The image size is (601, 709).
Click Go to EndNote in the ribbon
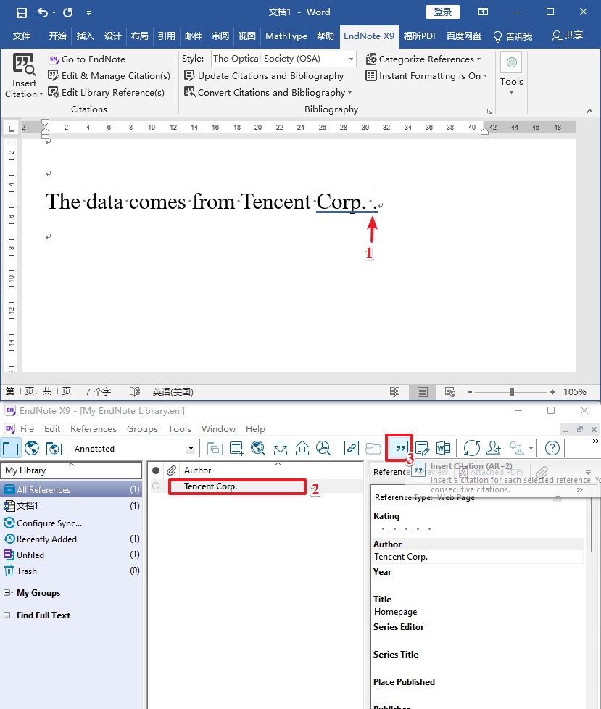(87, 59)
